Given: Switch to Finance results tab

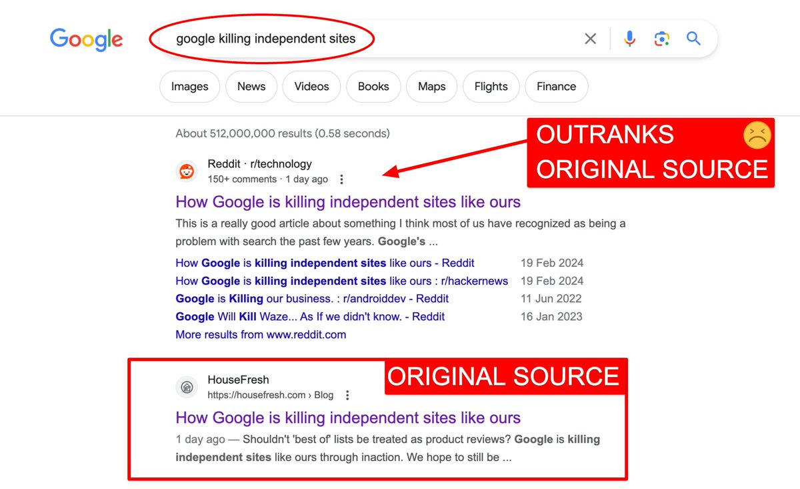Looking at the screenshot, I should pos(556,86).
